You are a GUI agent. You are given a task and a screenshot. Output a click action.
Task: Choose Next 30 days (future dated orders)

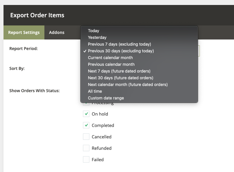(x=120, y=78)
